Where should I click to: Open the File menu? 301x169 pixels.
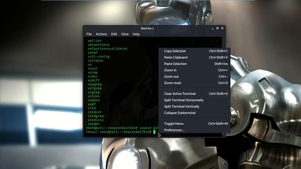89,34
